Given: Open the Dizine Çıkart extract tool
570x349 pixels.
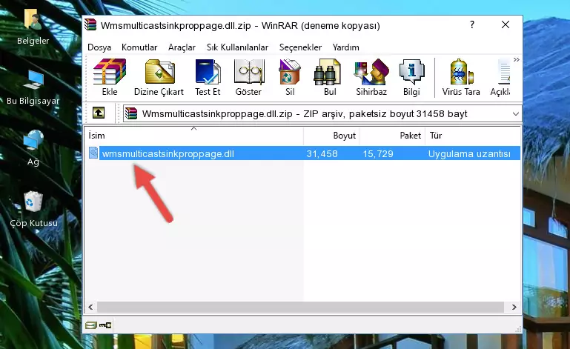Looking at the screenshot, I should 159,77.
